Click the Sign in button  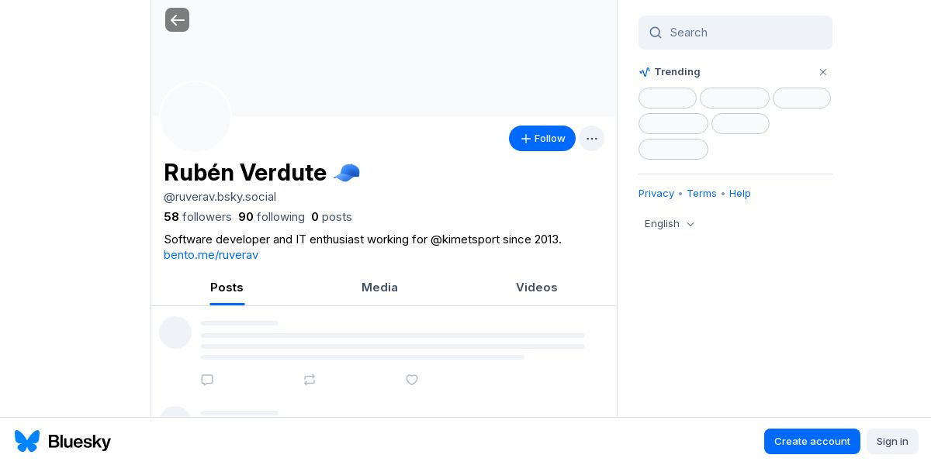tap(892, 441)
